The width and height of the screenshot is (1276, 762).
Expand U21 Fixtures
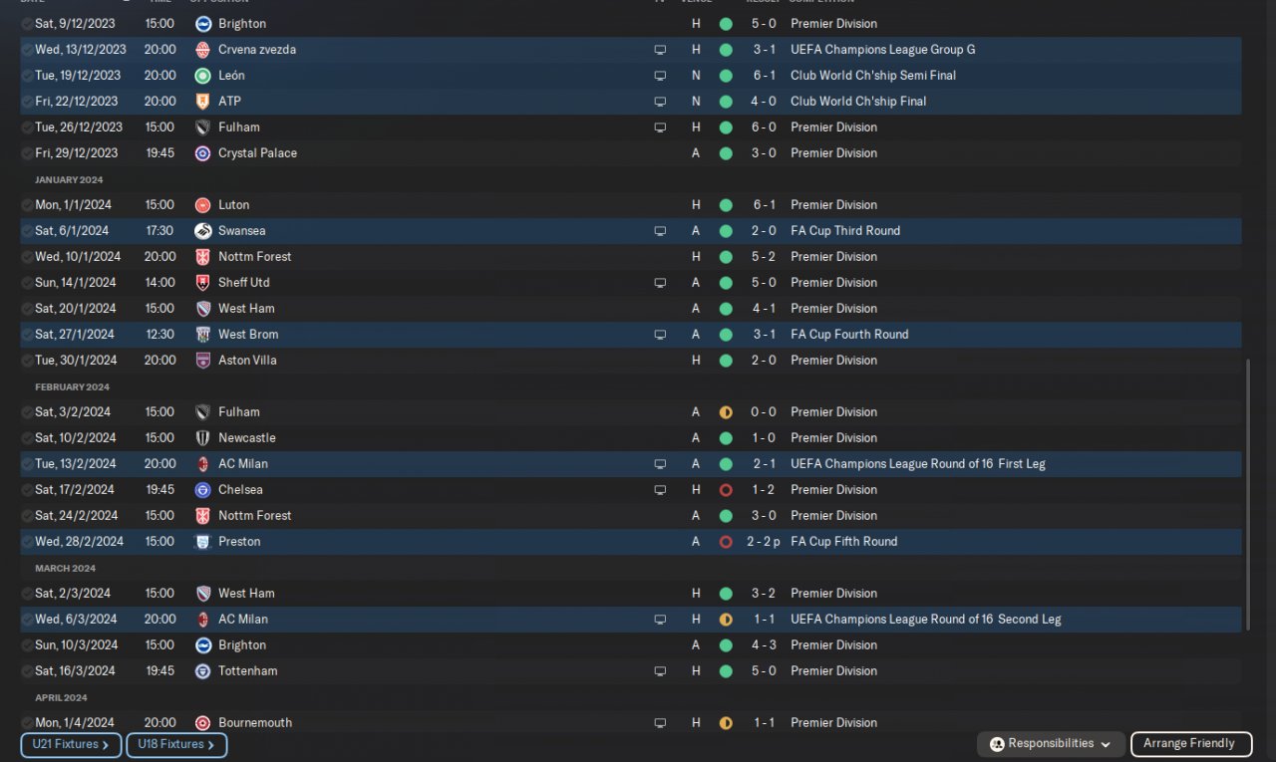click(x=71, y=745)
